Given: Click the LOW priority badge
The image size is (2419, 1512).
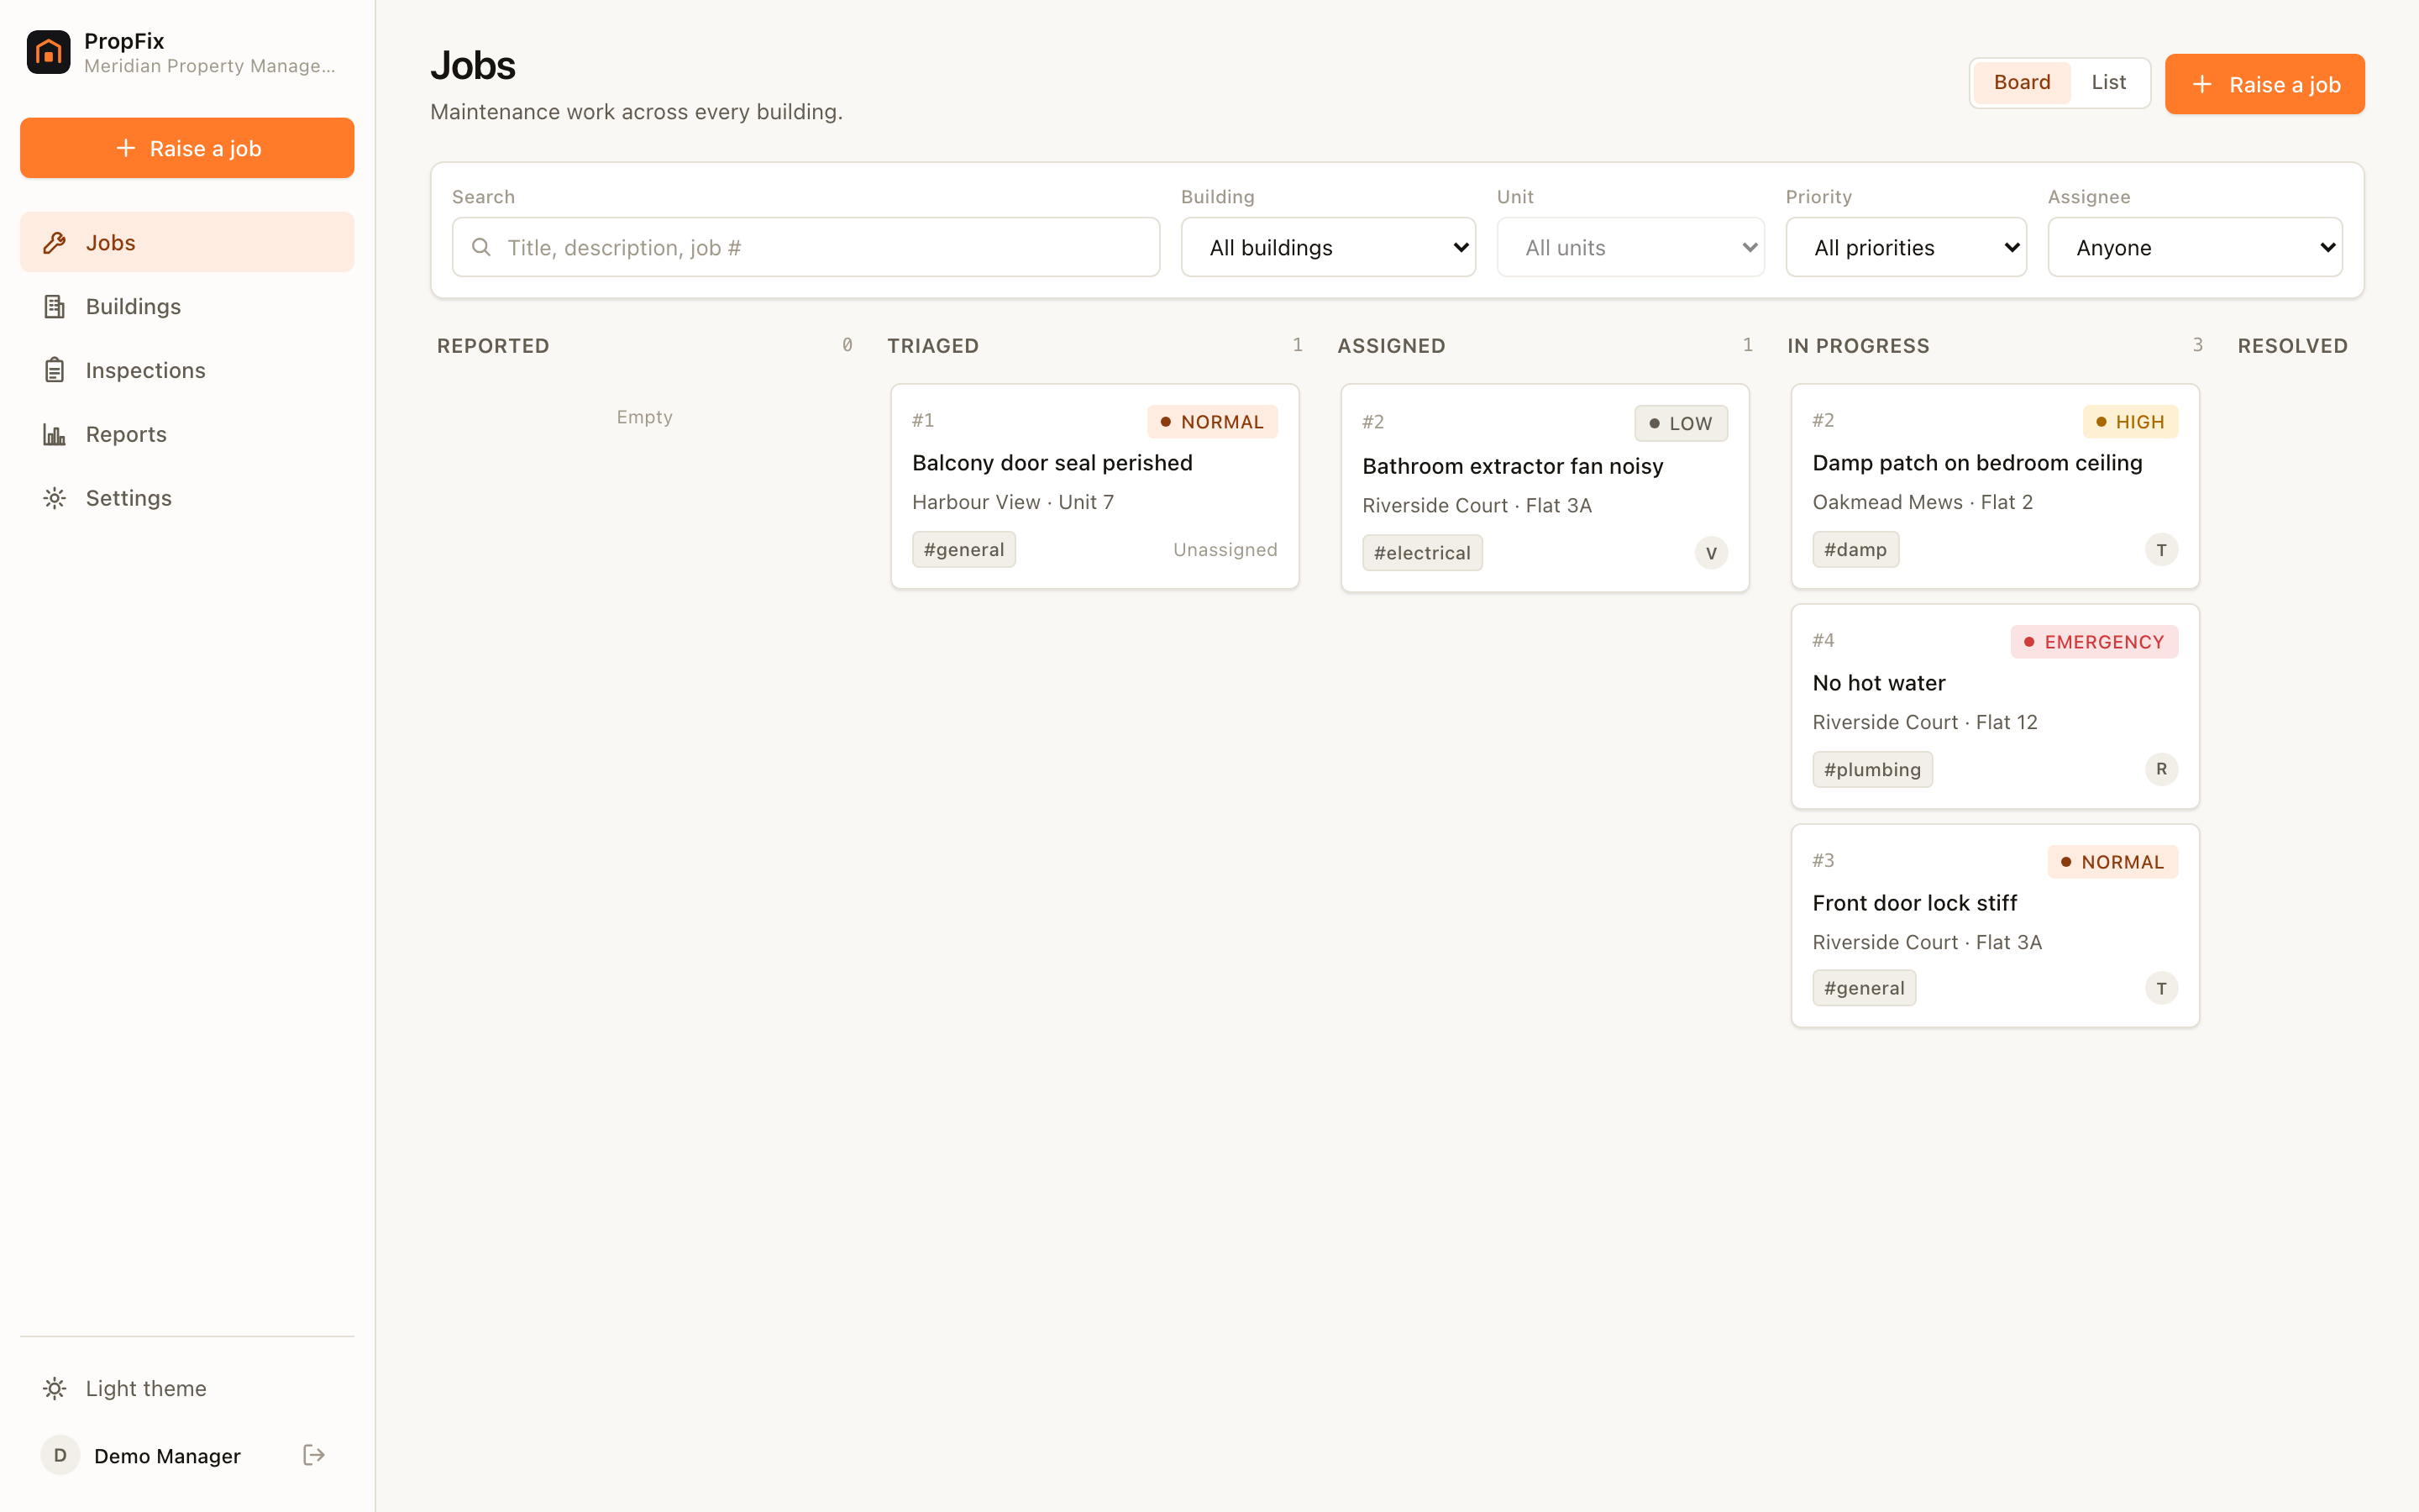Looking at the screenshot, I should [1682, 423].
